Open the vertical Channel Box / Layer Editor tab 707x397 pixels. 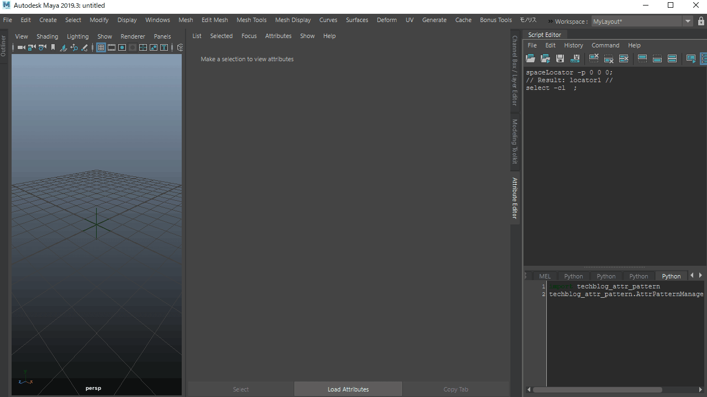click(x=515, y=71)
